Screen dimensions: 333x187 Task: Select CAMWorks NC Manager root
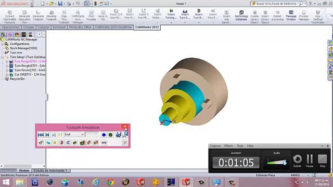pyautogui.click(x=21, y=39)
